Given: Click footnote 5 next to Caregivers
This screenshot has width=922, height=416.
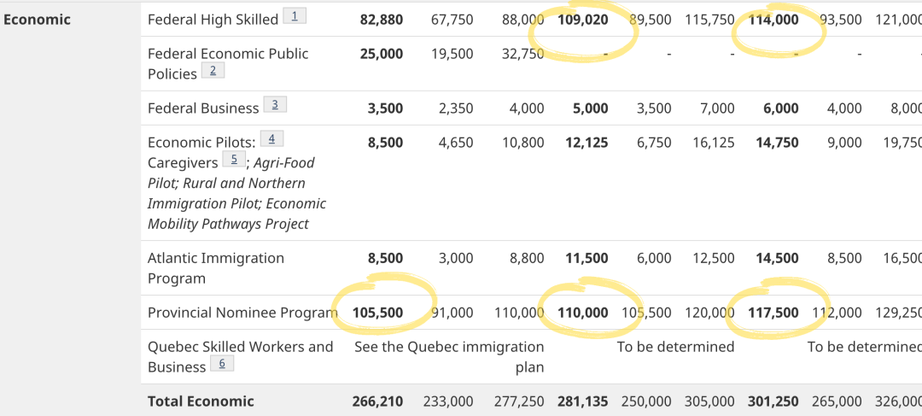Looking at the screenshot, I should tap(234, 160).
